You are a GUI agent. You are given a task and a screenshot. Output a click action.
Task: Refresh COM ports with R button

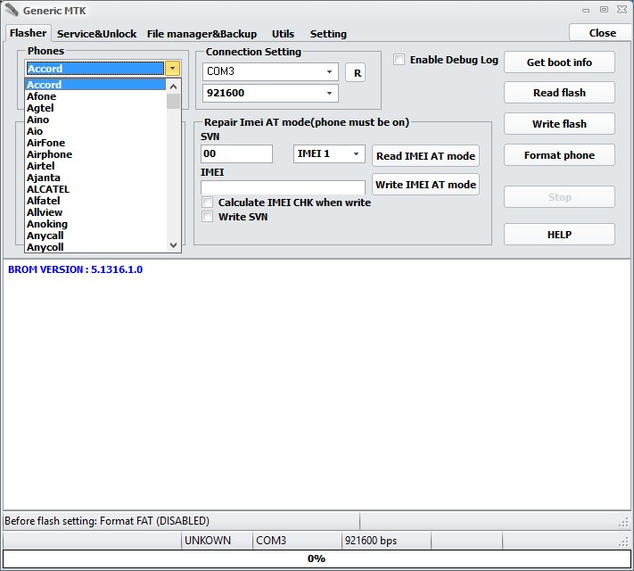pyautogui.click(x=356, y=73)
